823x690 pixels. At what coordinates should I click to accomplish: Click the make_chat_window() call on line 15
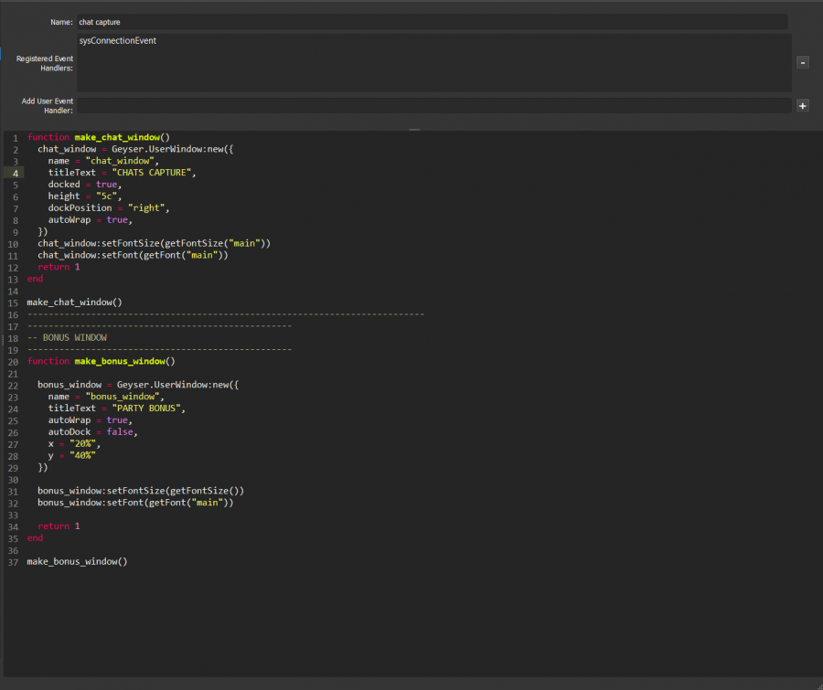coord(75,303)
